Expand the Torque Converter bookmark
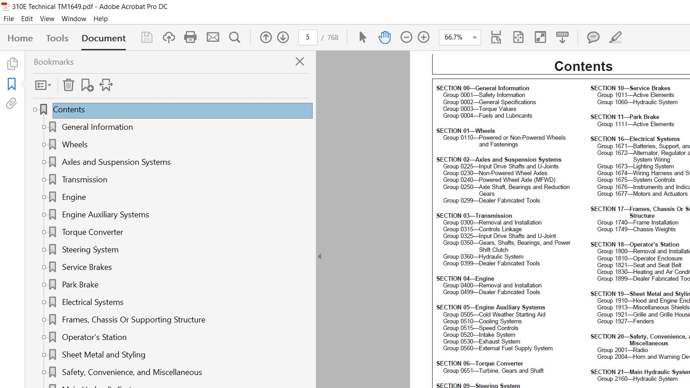 44,232
